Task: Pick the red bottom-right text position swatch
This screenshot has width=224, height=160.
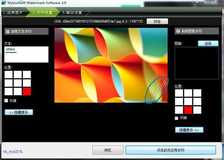Action: [x=27, y=91]
